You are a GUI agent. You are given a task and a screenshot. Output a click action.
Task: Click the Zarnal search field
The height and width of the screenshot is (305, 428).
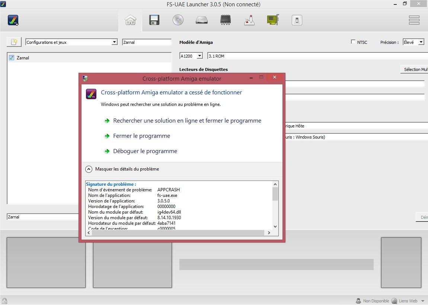pos(147,42)
